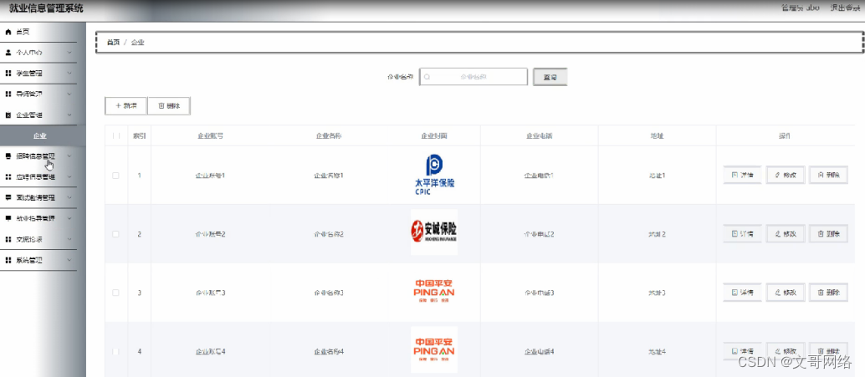
Task: Click the 安诚保险 logo thumbnail
Action: click(434, 232)
